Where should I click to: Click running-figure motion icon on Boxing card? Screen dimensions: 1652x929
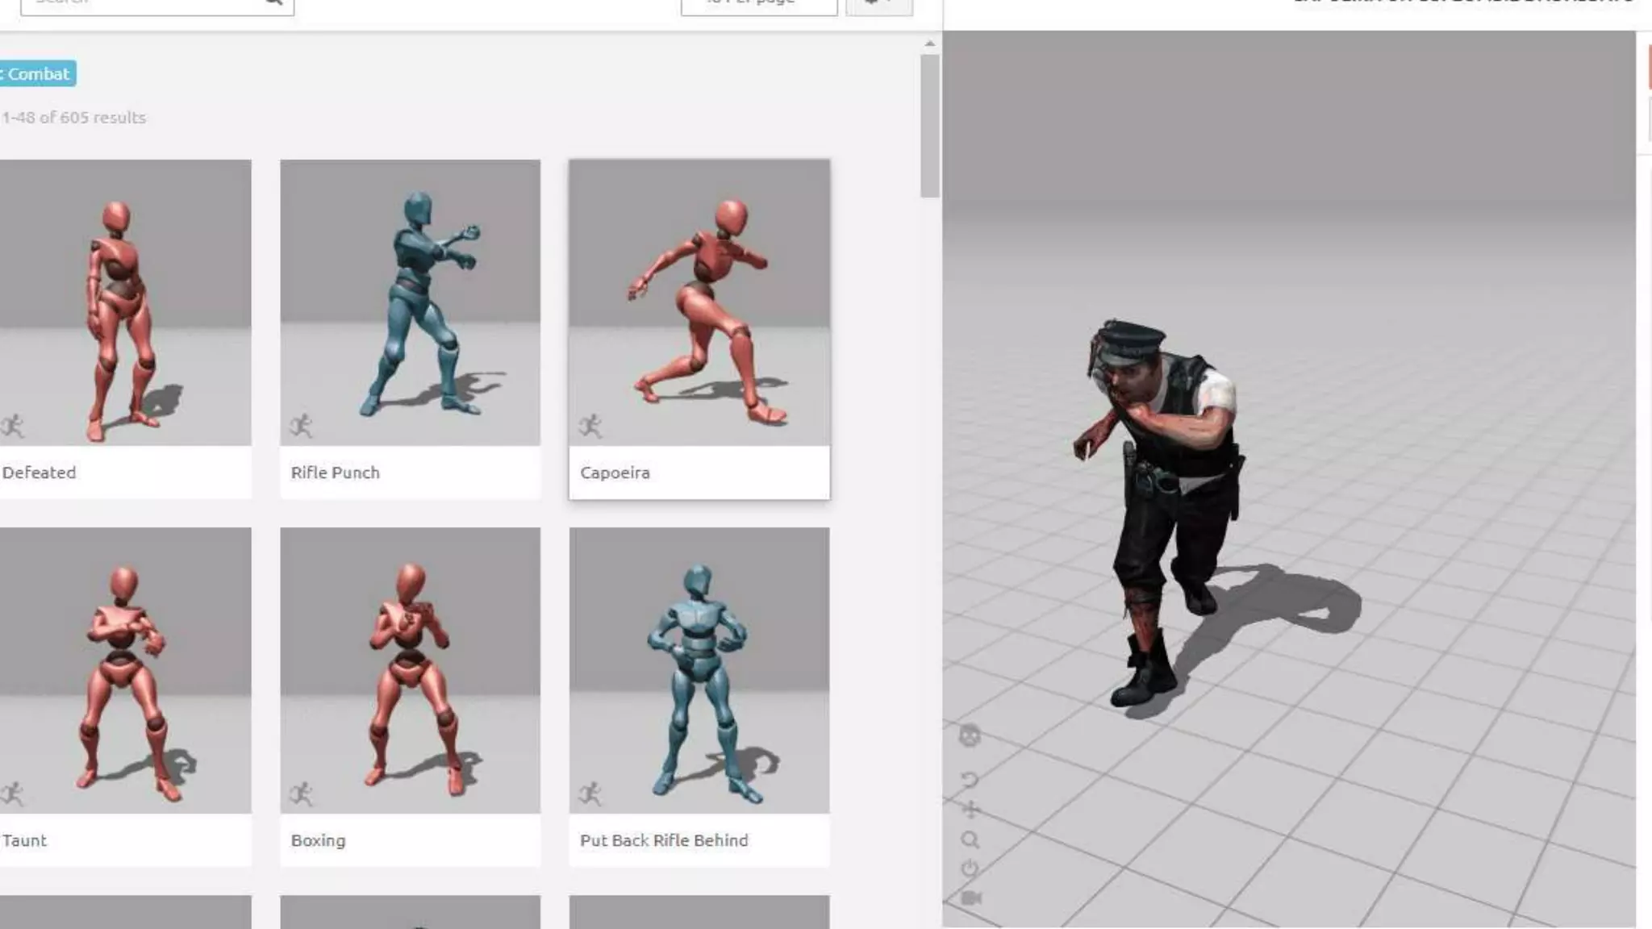(302, 794)
